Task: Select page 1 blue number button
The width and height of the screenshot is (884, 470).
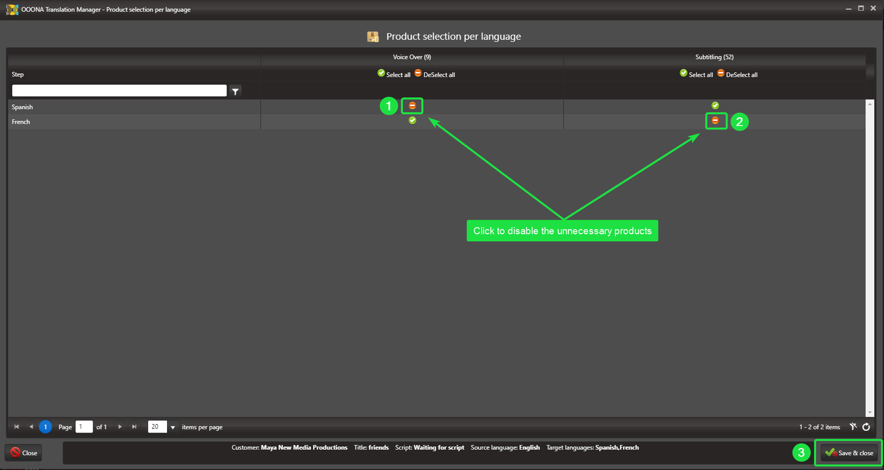Action: [x=45, y=427]
